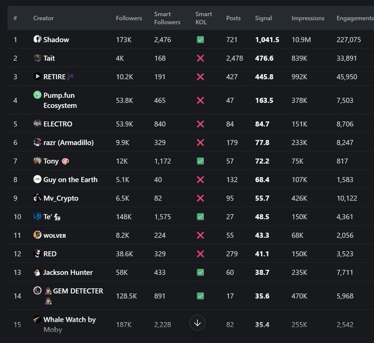Click the flag emoji next to RETIRE
Image resolution: width=374 pixels, height=343 pixels.
70,76
